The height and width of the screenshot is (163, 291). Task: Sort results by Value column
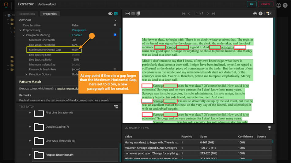click(128, 136)
